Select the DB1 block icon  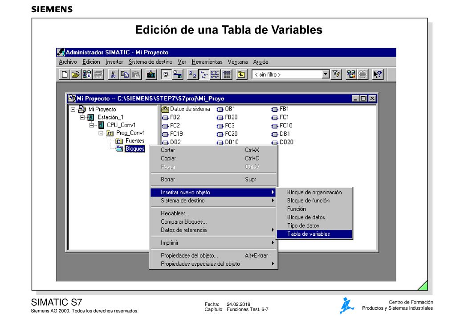(275, 135)
